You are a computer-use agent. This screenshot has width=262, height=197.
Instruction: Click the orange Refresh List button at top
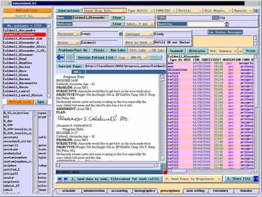tap(27, 10)
